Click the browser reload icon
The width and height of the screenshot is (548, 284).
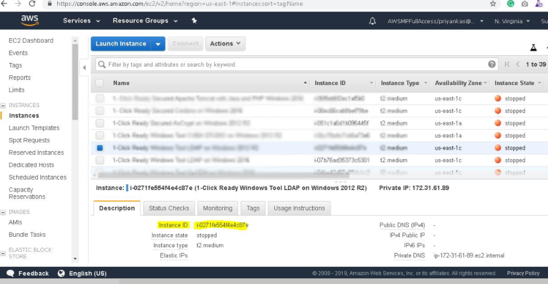pyautogui.click(x=33, y=4)
